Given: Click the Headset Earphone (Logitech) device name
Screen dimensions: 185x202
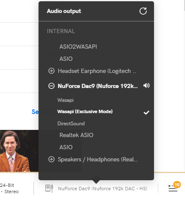Looking at the screenshot, I should coord(97,71).
